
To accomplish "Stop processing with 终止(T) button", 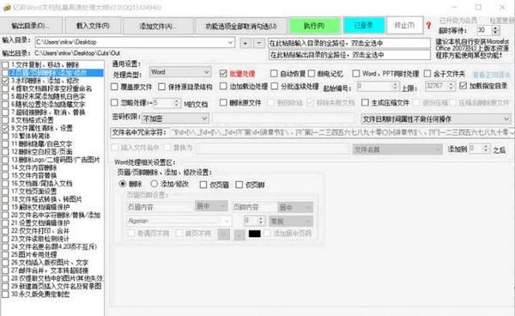I will click(404, 25).
